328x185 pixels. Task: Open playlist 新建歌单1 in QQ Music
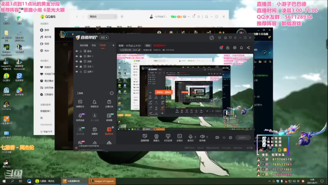(x=46, y=111)
